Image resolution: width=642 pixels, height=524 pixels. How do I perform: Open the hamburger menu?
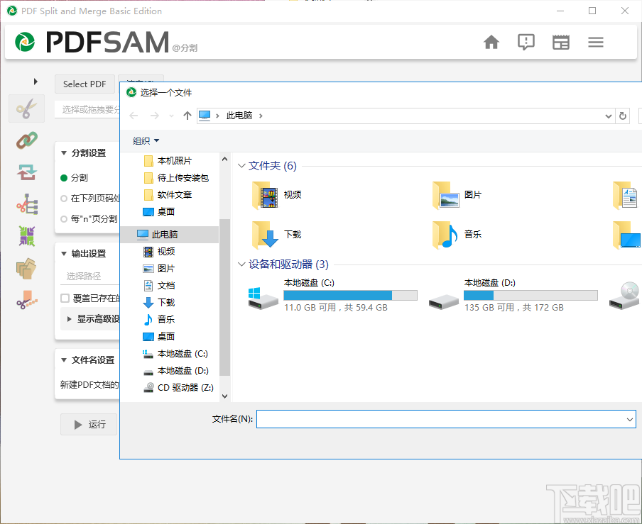tap(595, 42)
